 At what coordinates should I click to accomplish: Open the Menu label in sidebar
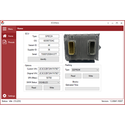click(10, 29)
